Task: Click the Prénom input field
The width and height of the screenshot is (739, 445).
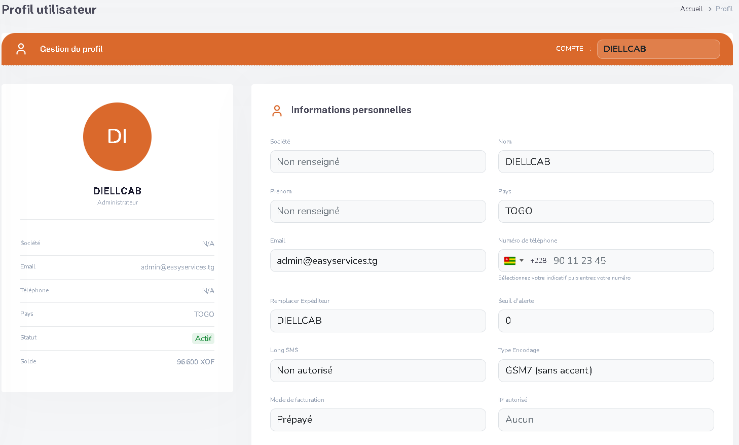Action: [378, 211]
